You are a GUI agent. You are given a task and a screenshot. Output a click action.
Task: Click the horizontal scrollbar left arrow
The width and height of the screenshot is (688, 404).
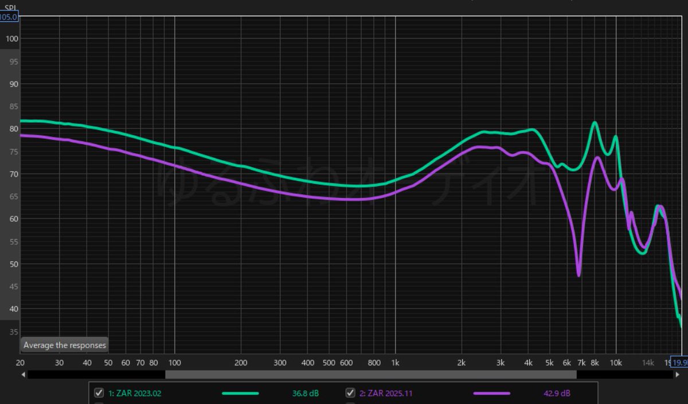(23, 374)
